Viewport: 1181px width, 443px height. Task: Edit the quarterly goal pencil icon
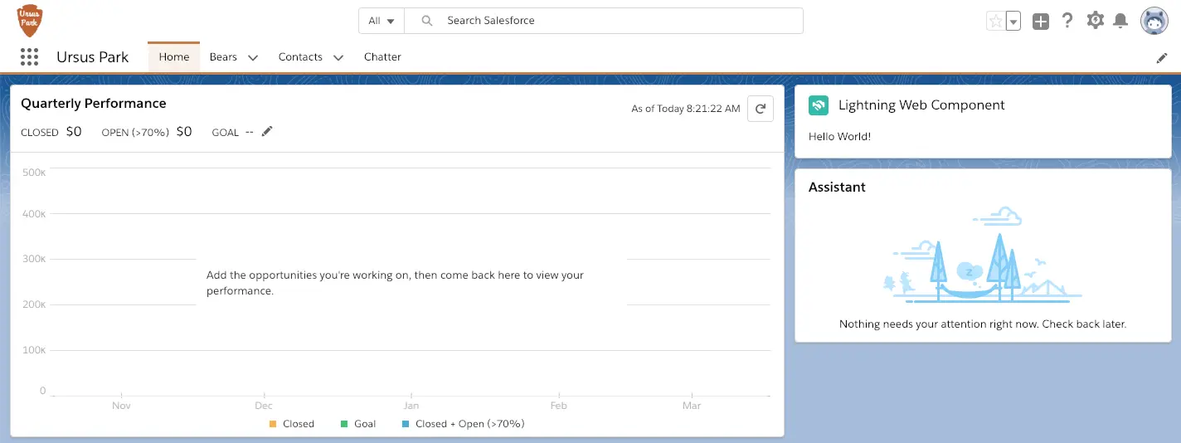click(267, 131)
